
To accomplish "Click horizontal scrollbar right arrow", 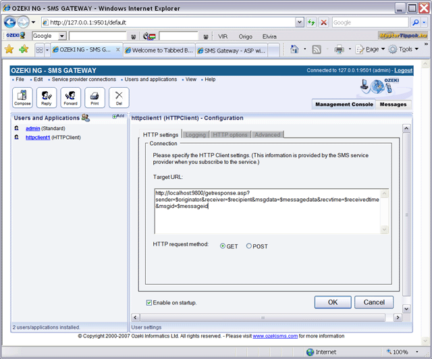I will tap(398, 317).
